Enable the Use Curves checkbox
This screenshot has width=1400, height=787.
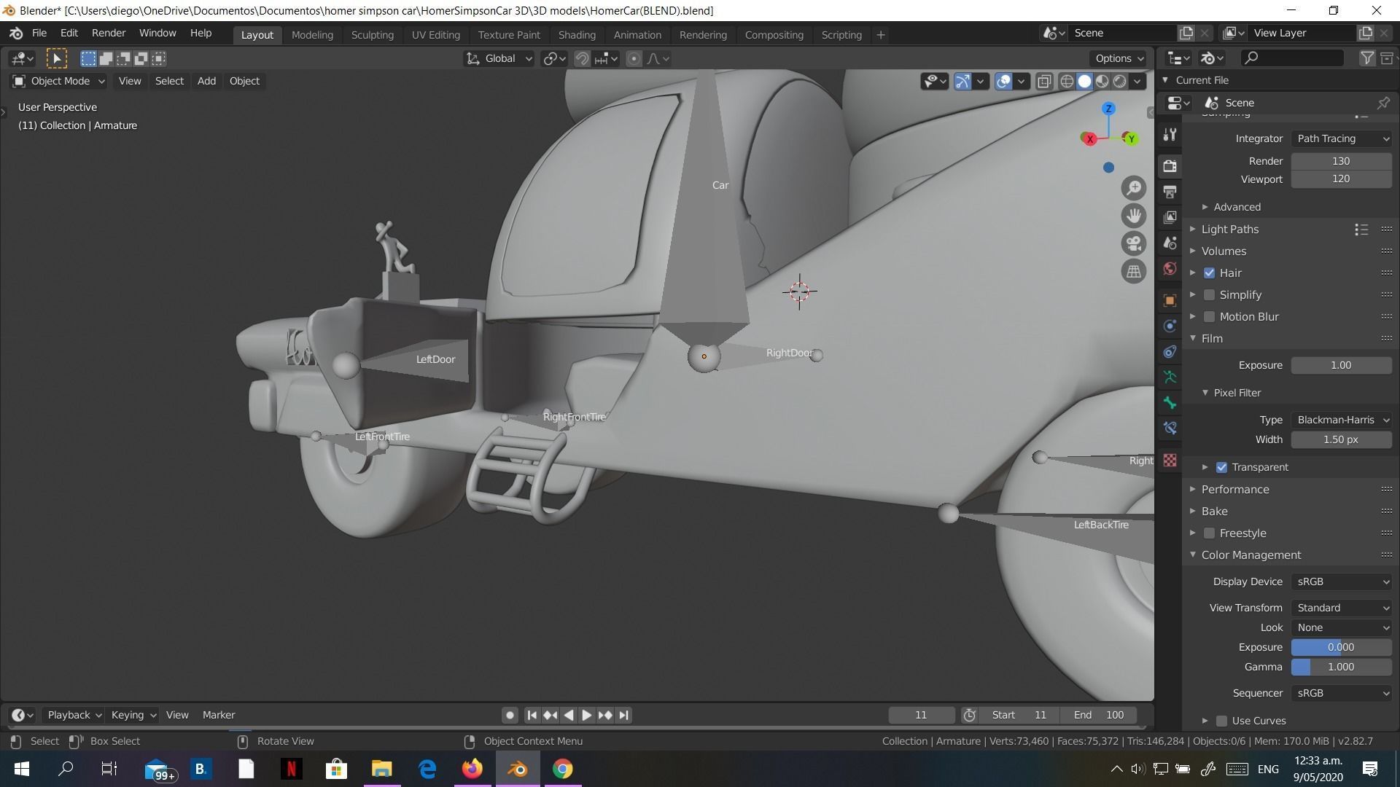click(x=1221, y=721)
